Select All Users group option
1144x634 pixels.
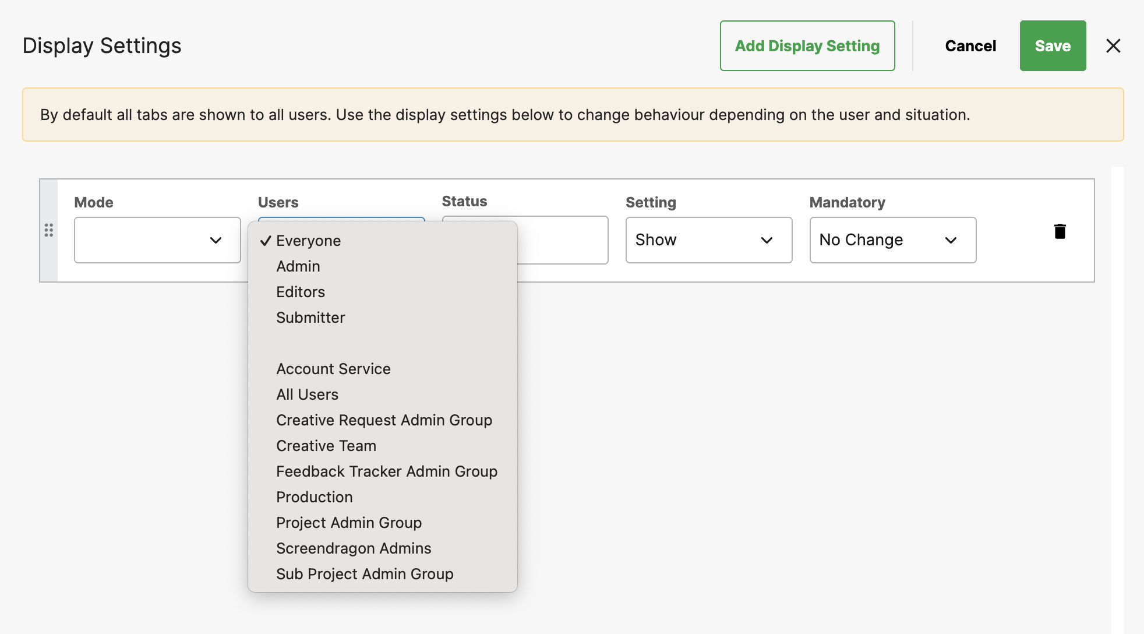(x=307, y=395)
